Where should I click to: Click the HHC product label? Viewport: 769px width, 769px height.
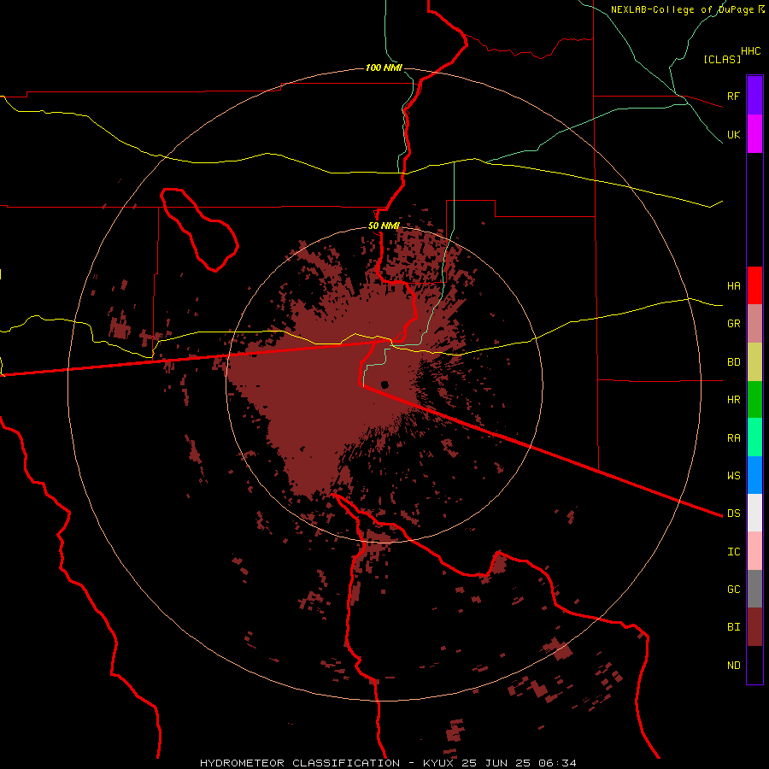pyautogui.click(x=751, y=51)
